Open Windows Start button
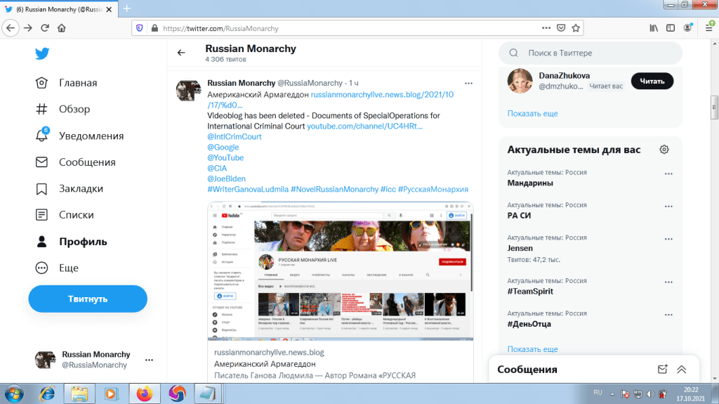This screenshot has width=719, height=404. click(x=14, y=394)
